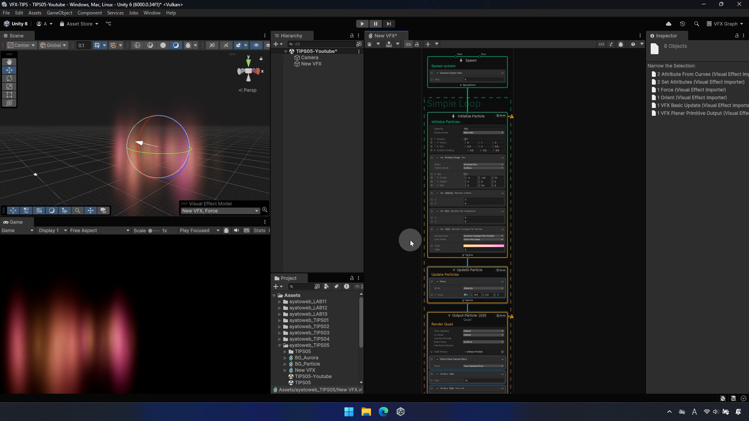Adjust the Game view Scale slider
Image resolution: width=749 pixels, height=421 pixels.
pyautogui.click(x=150, y=231)
